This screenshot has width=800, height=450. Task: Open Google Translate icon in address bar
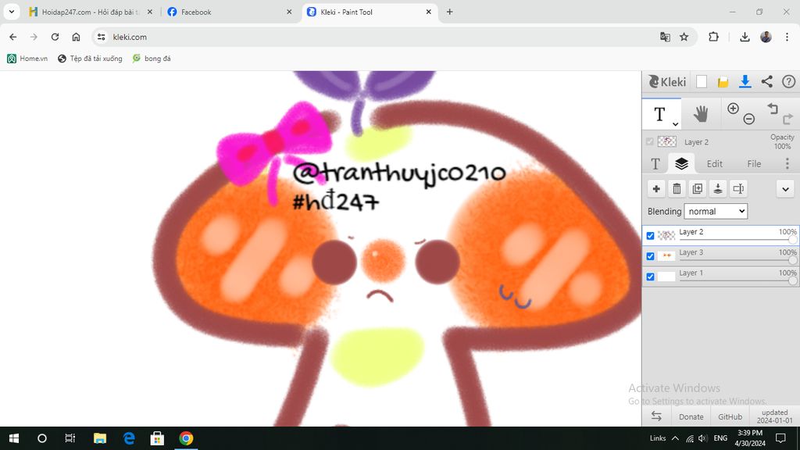coord(665,37)
